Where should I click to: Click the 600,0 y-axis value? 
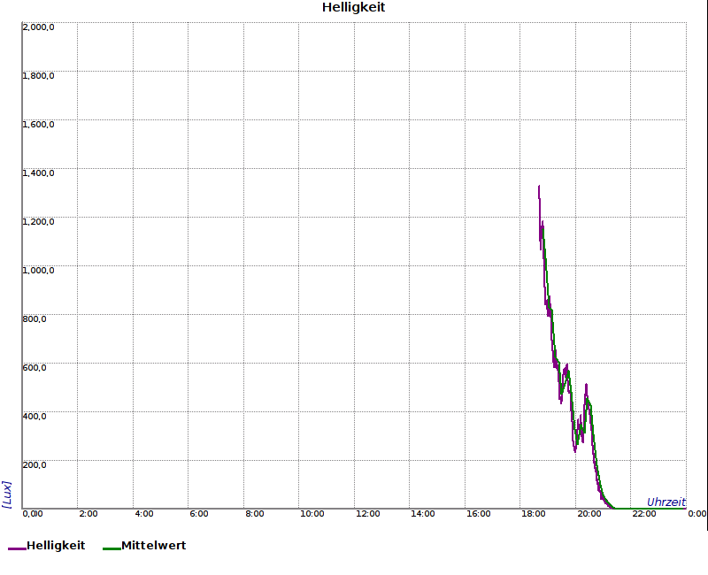click(35, 368)
